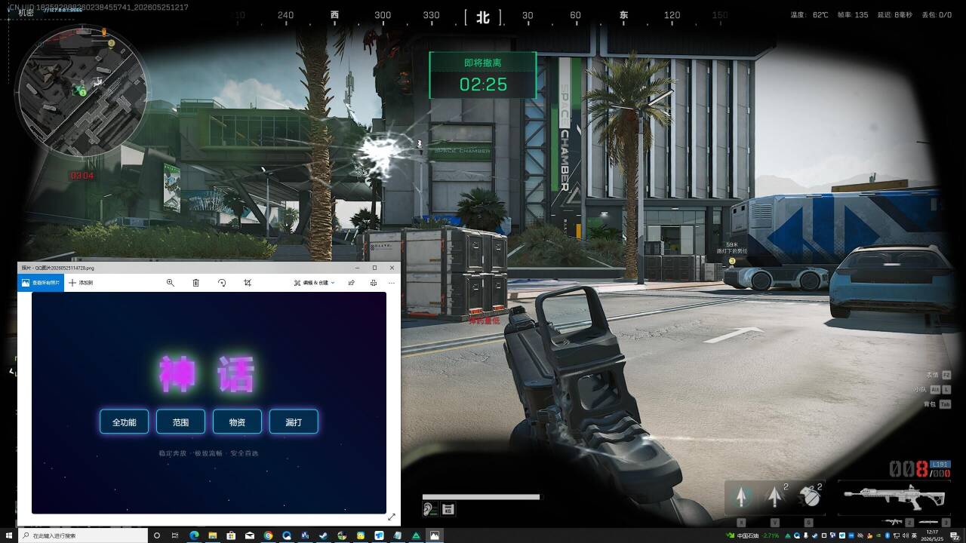Click 范围 in the displayed photo
Image resolution: width=966 pixels, height=543 pixels.
[181, 422]
